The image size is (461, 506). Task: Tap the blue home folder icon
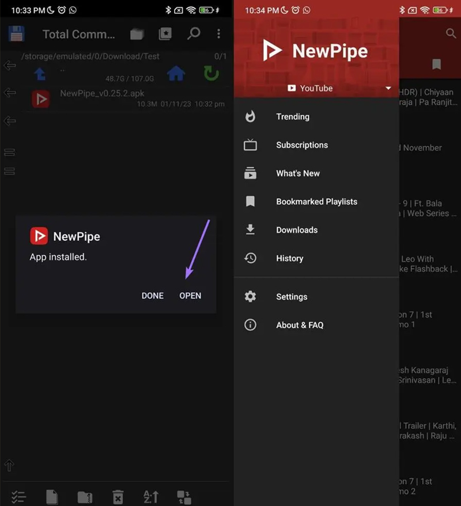coord(176,73)
